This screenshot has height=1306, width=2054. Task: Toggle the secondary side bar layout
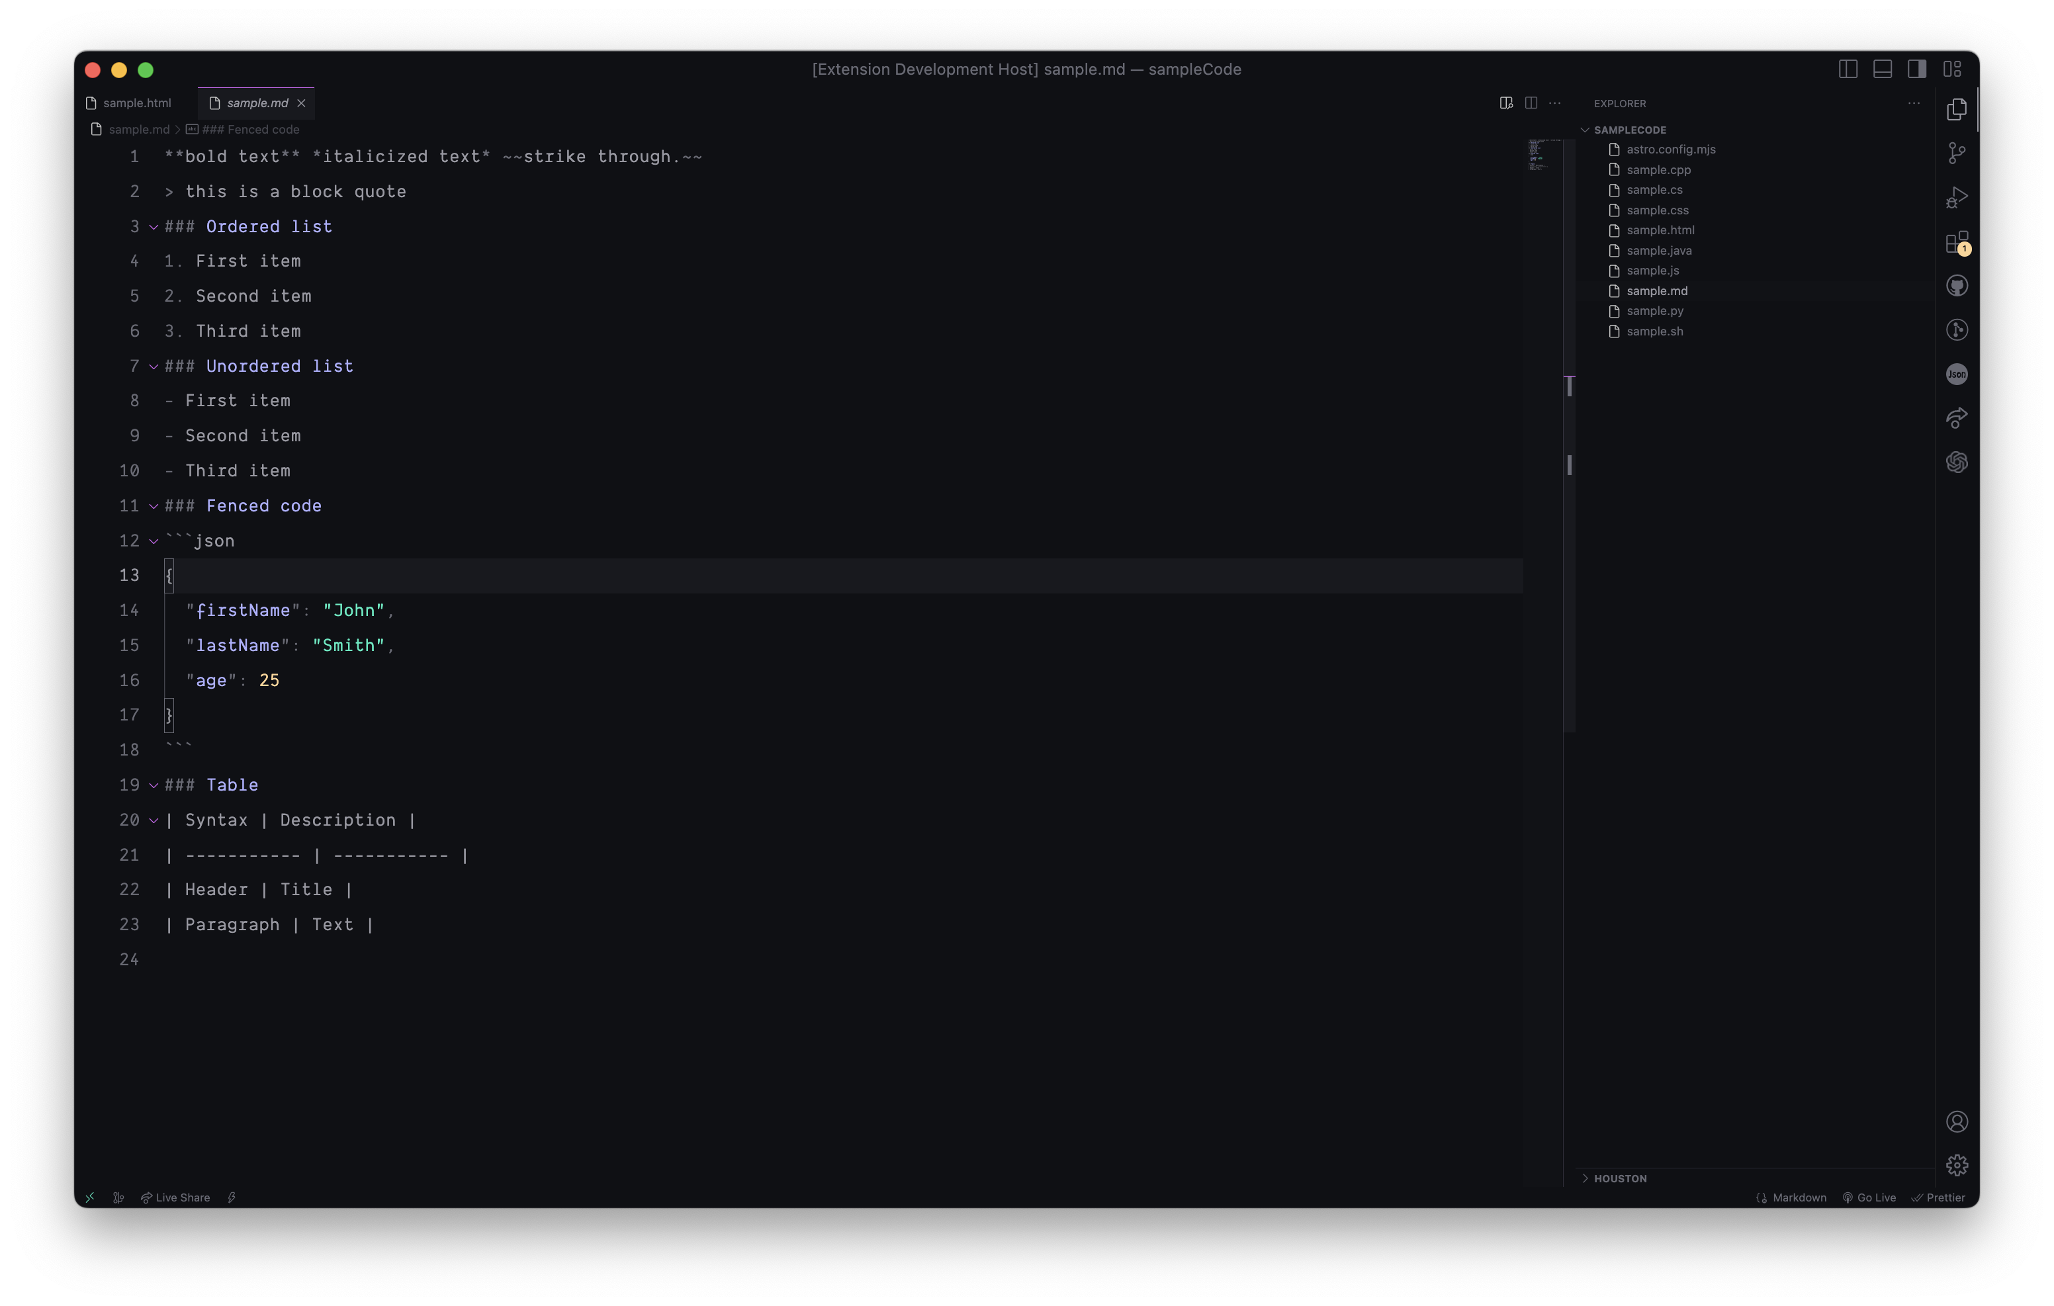(1916, 69)
